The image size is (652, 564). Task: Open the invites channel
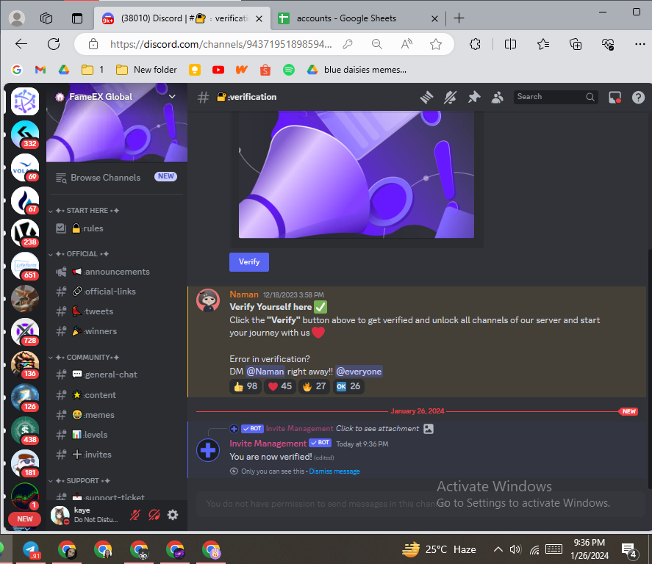[x=116, y=455]
